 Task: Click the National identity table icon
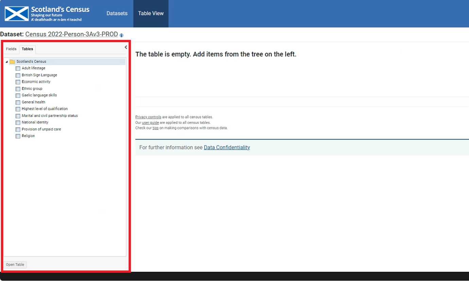[18, 123]
